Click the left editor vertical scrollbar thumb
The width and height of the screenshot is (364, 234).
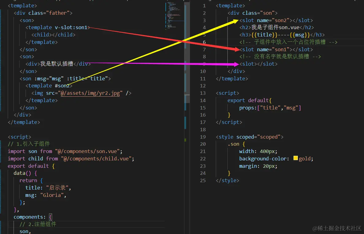point(187,52)
